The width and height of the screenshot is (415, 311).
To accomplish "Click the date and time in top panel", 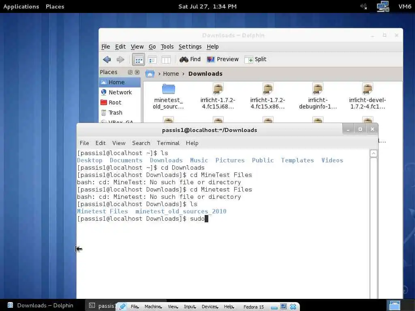I will point(207,6).
